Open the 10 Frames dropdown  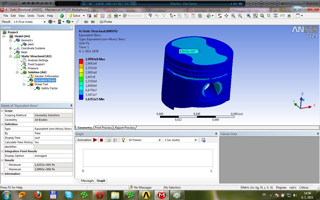coord(159,140)
